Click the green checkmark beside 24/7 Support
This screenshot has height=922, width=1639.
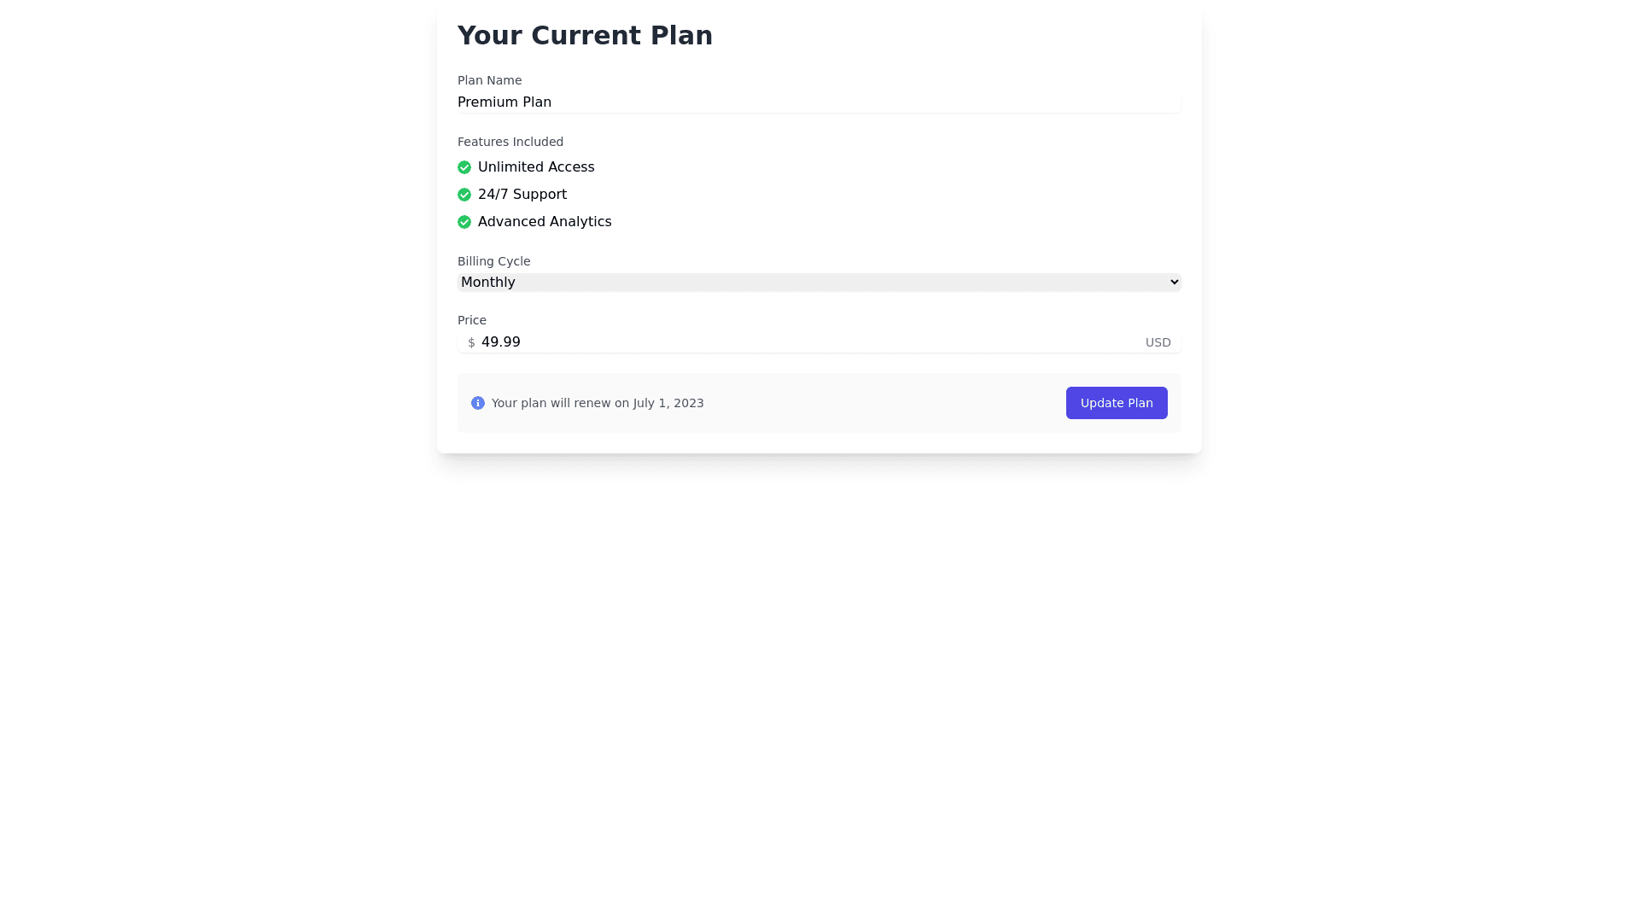(464, 195)
